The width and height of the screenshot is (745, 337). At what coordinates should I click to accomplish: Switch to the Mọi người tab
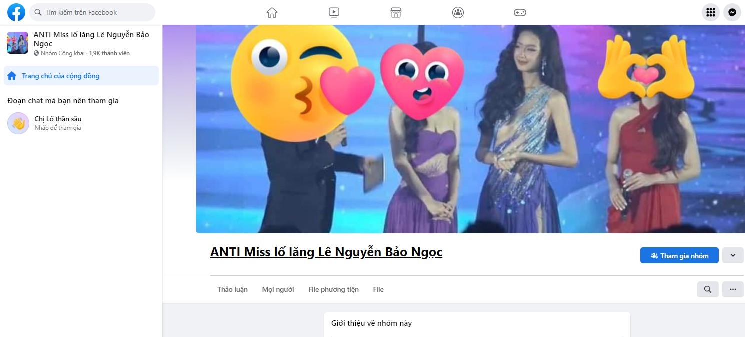tap(278, 289)
